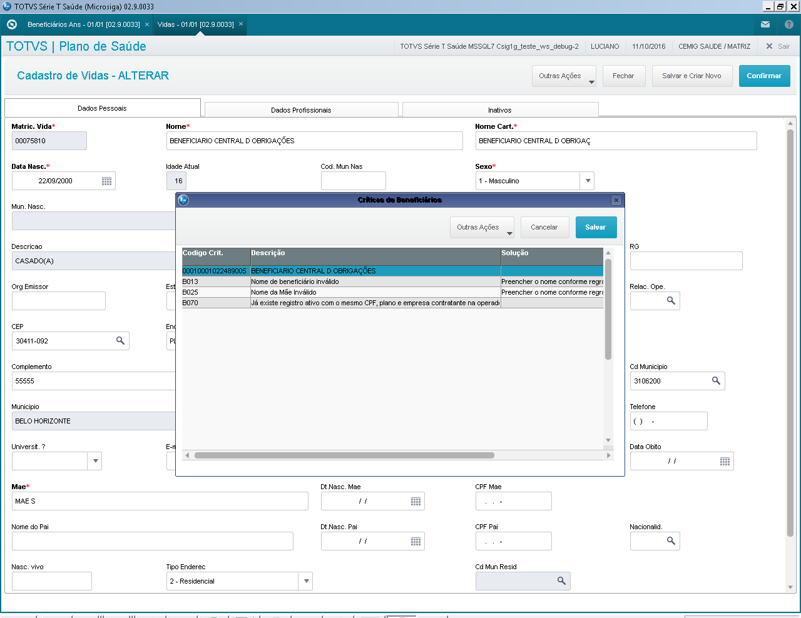Screen dimensions: 801x618
Task: Open the Dt.Nasc. Pai calendar icon
Action: (x=416, y=541)
